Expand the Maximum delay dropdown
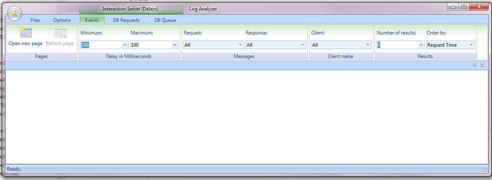Image resolution: width=492 pixels, height=180 pixels. (175, 45)
